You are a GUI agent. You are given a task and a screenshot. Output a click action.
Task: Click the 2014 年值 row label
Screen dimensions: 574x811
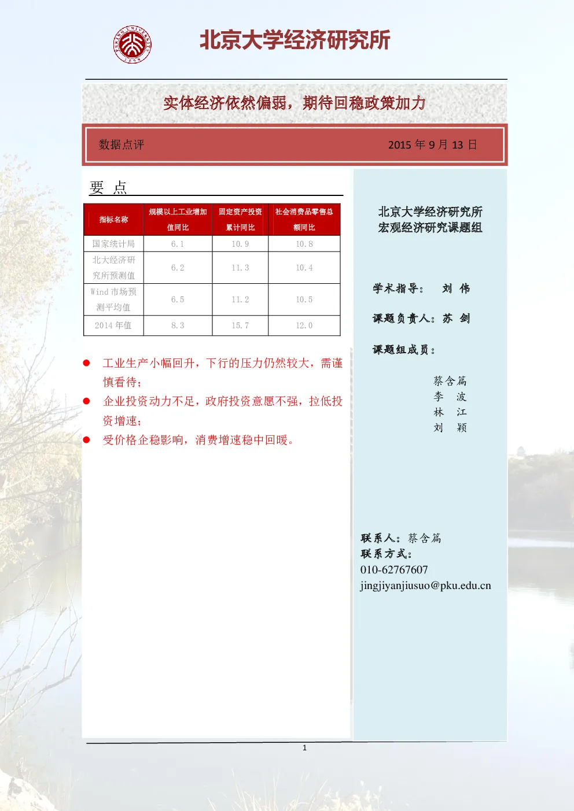[x=113, y=325]
